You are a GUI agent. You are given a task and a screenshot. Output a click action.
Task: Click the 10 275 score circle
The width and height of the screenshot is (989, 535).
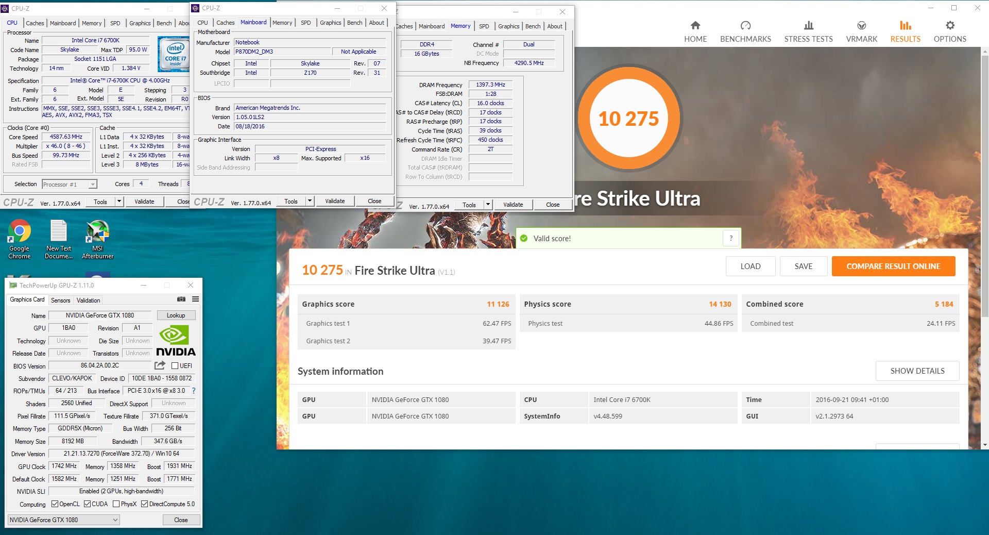pos(628,119)
